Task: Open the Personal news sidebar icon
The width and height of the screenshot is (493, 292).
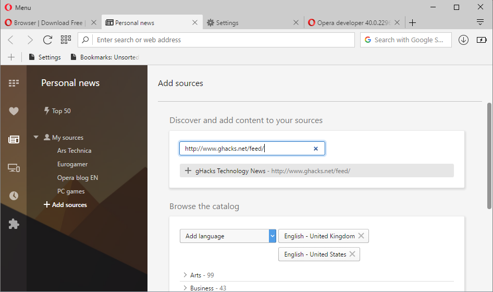Action: tap(14, 139)
